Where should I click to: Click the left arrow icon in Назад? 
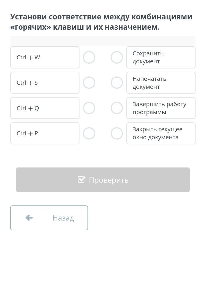click(29, 218)
